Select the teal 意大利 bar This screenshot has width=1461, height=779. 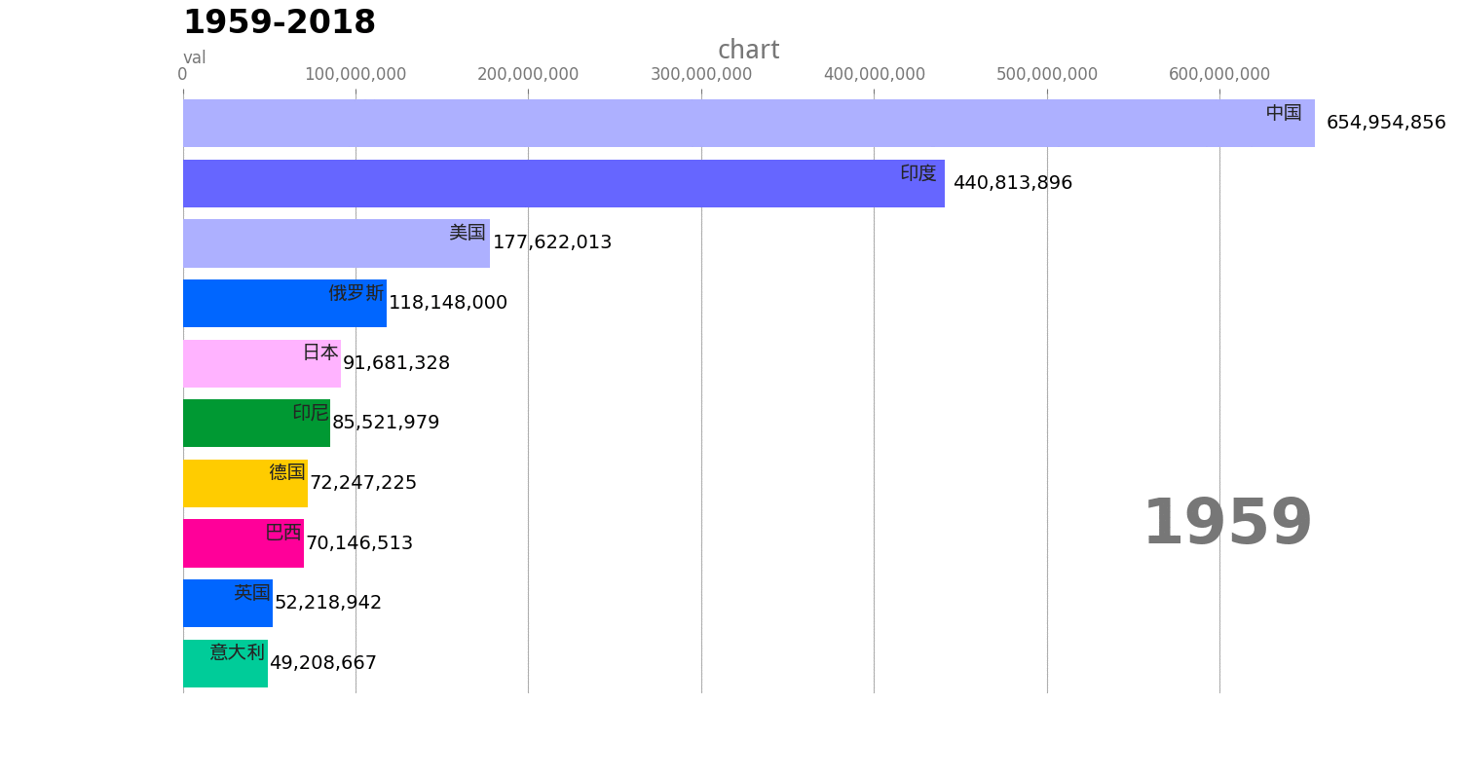(225, 663)
